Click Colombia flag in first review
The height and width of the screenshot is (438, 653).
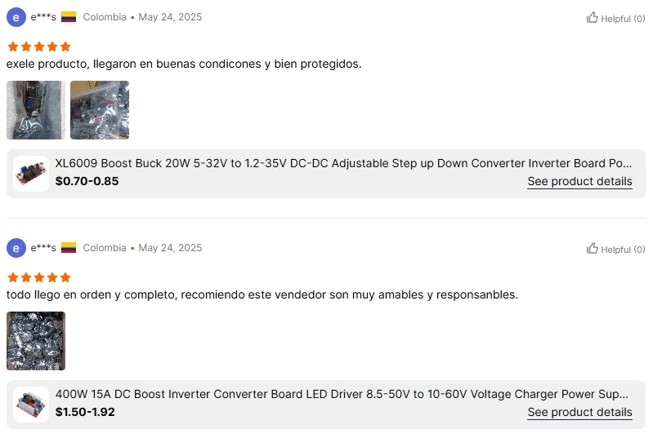pyautogui.click(x=69, y=17)
